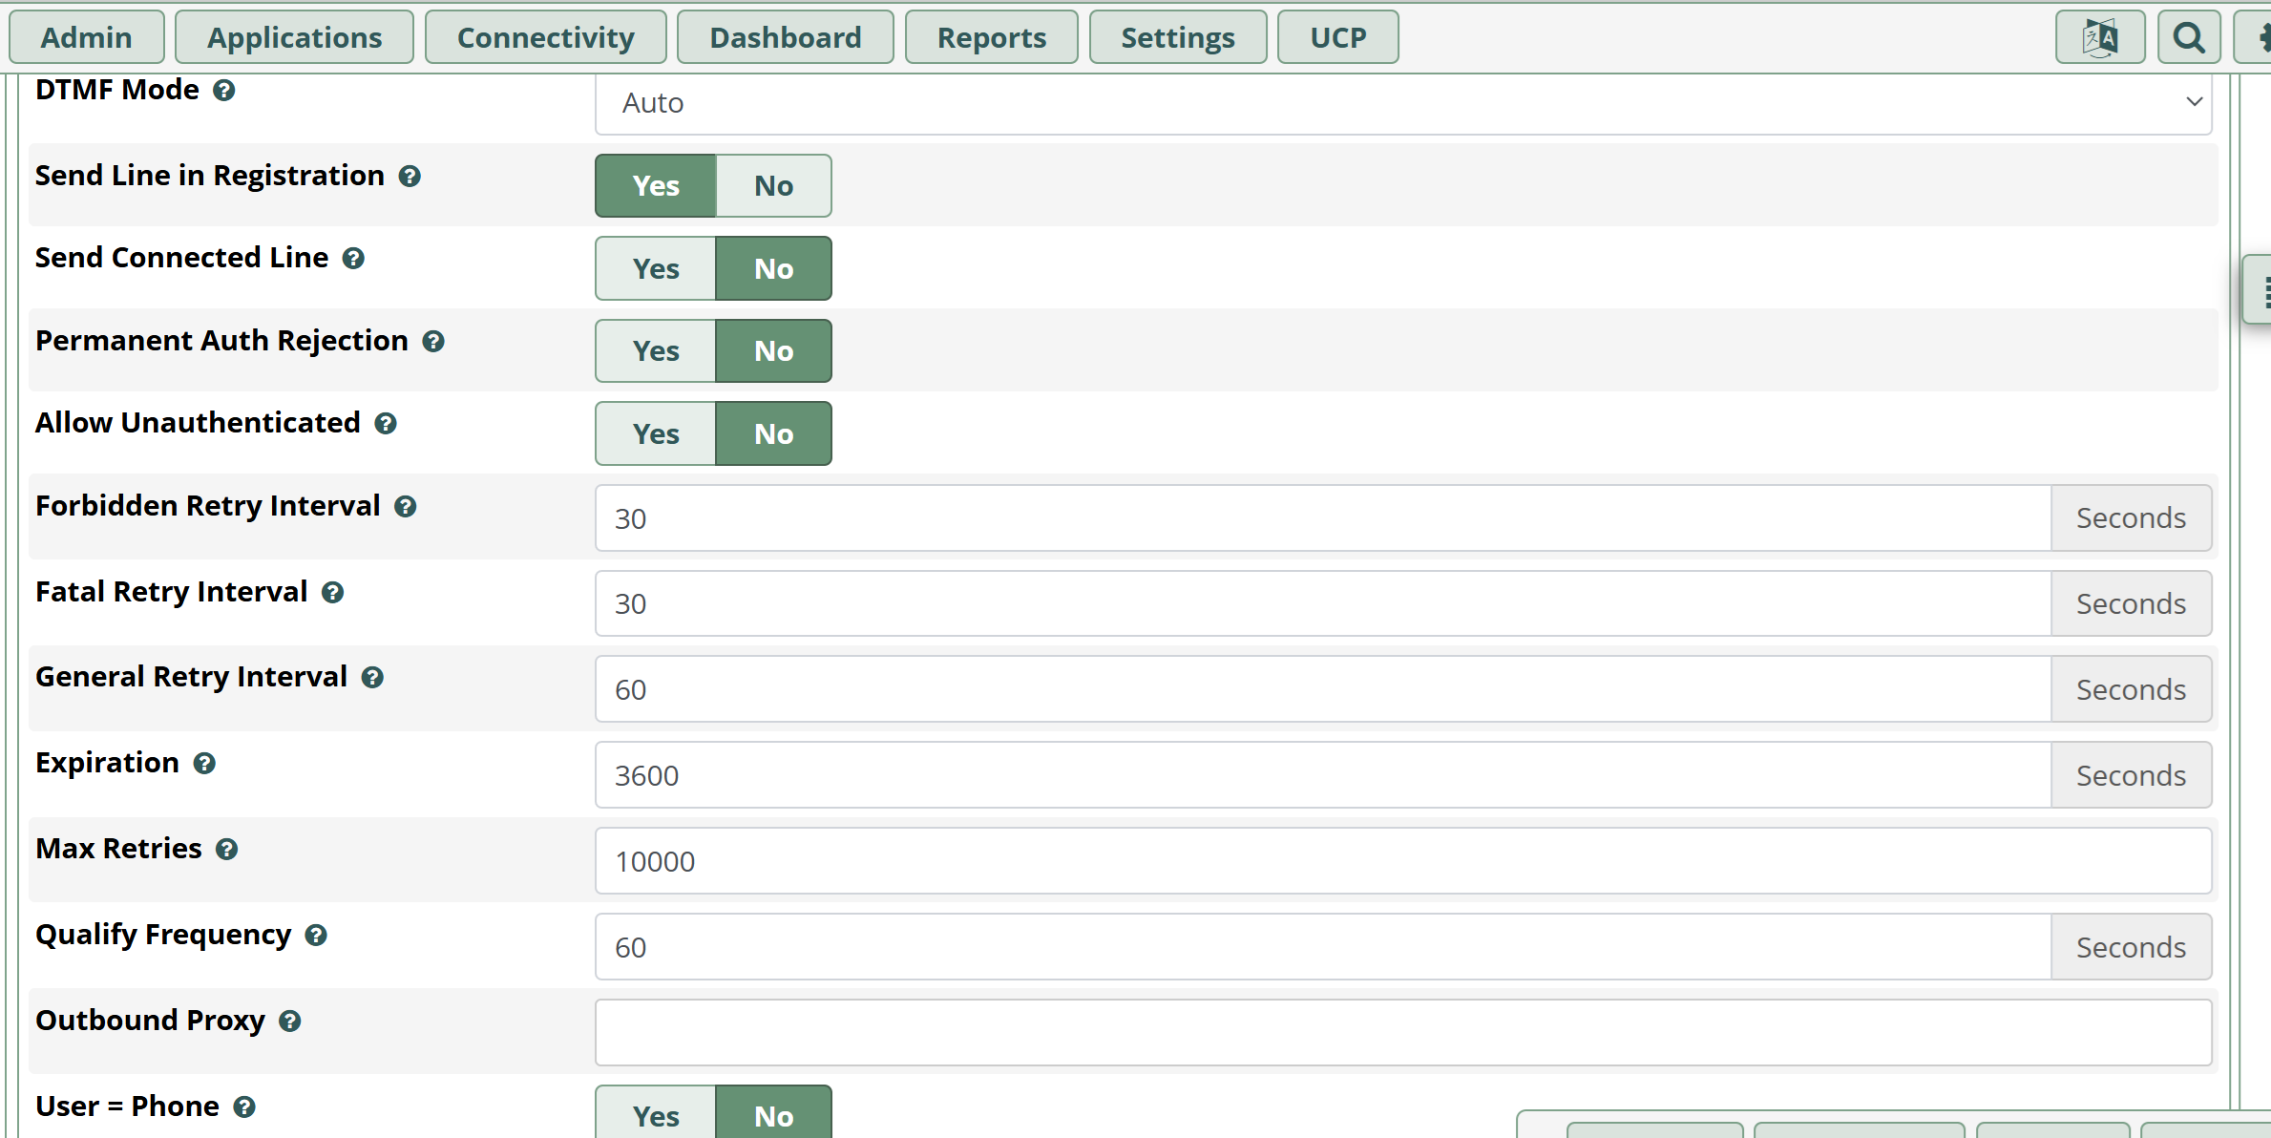Show help for Max Retries
Viewport: 2271px width, 1138px height.
tap(226, 850)
